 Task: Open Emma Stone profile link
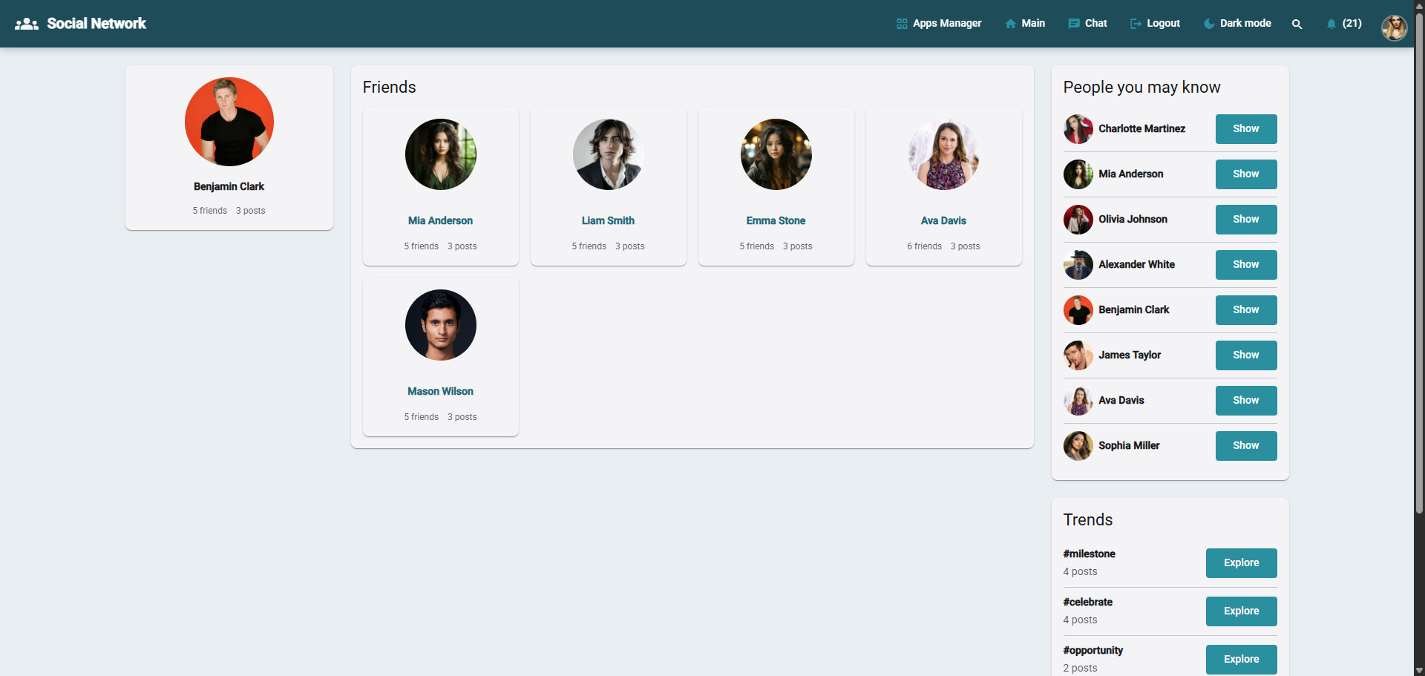pos(776,220)
